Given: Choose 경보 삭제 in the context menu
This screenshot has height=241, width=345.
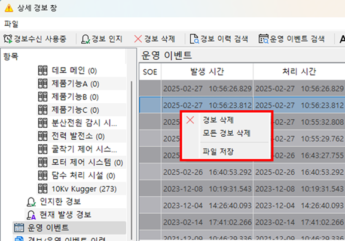Looking at the screenshot, I should coord(218,120).
